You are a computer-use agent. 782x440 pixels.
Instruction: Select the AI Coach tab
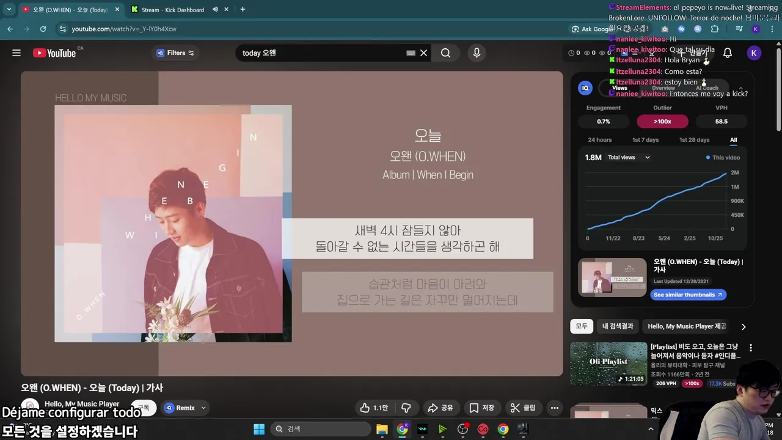click(x=707, y=88)
